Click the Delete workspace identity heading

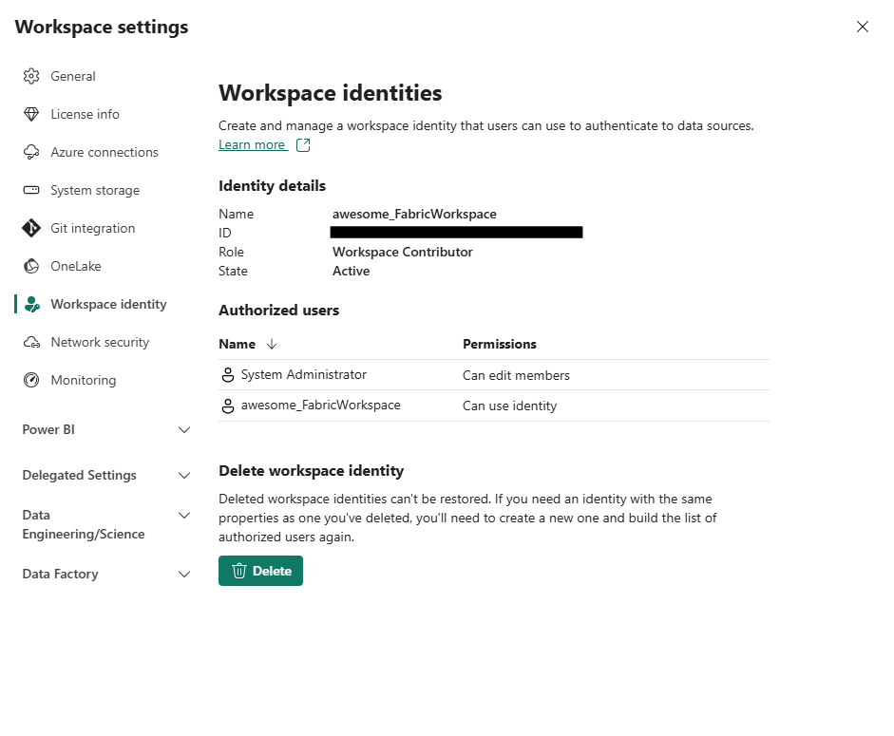(x=312, y=471)
